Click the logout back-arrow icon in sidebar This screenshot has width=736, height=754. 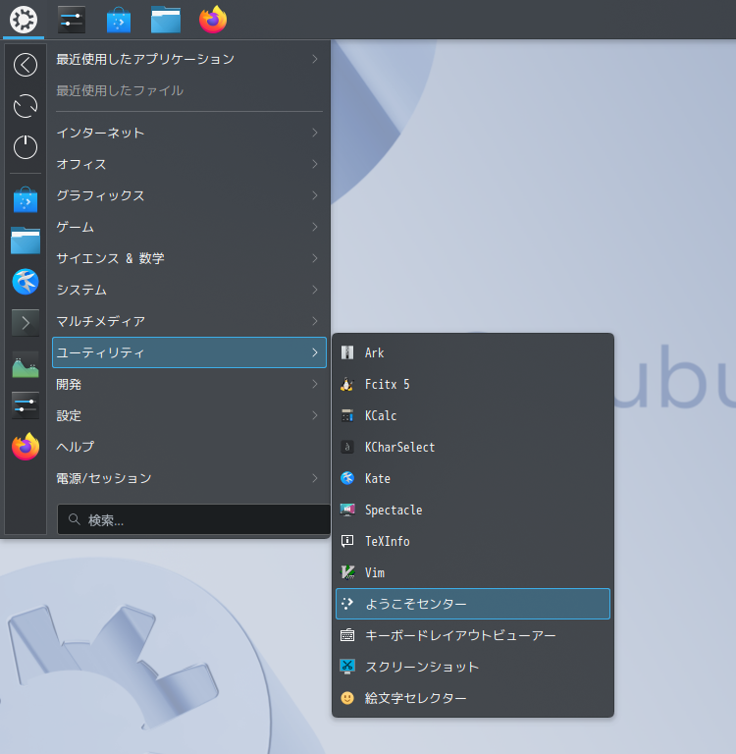(x=26, y=65)
